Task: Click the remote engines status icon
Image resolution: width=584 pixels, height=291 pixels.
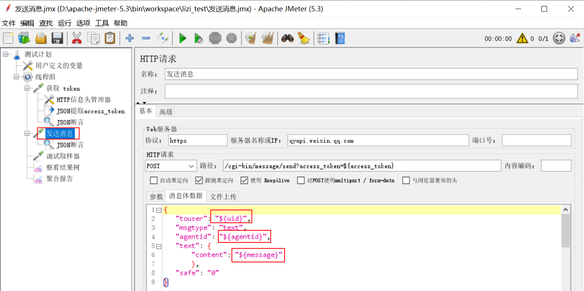Action: (x=559, y=38)
